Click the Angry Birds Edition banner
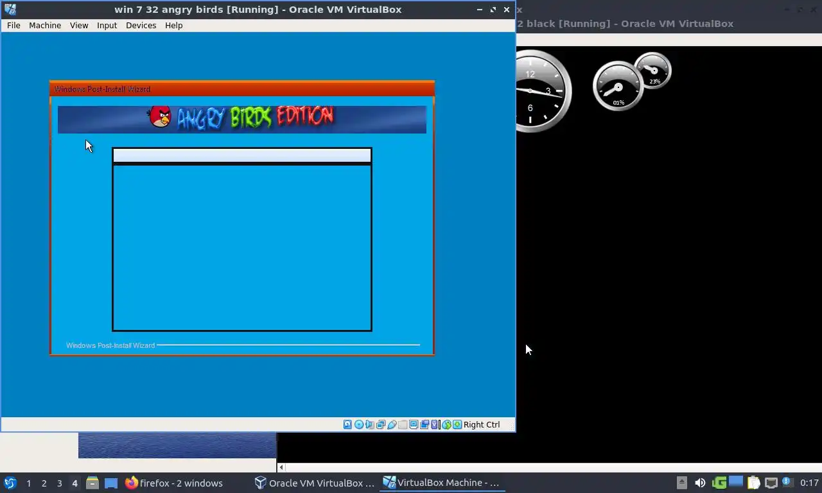 click(x=242, y=119)
